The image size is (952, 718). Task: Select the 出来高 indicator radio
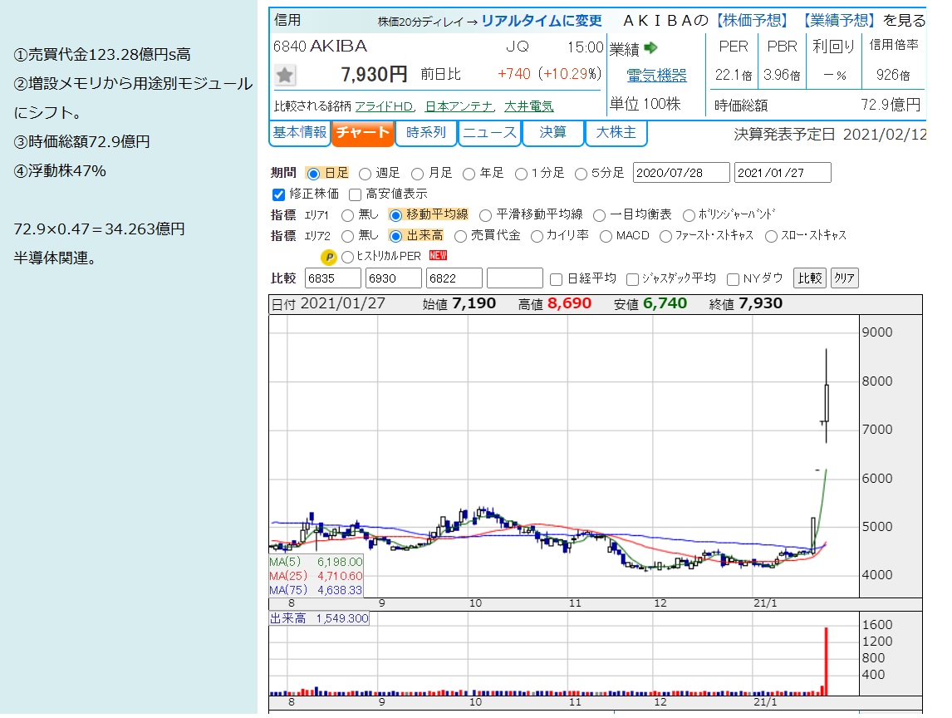(x=396, y=236)
